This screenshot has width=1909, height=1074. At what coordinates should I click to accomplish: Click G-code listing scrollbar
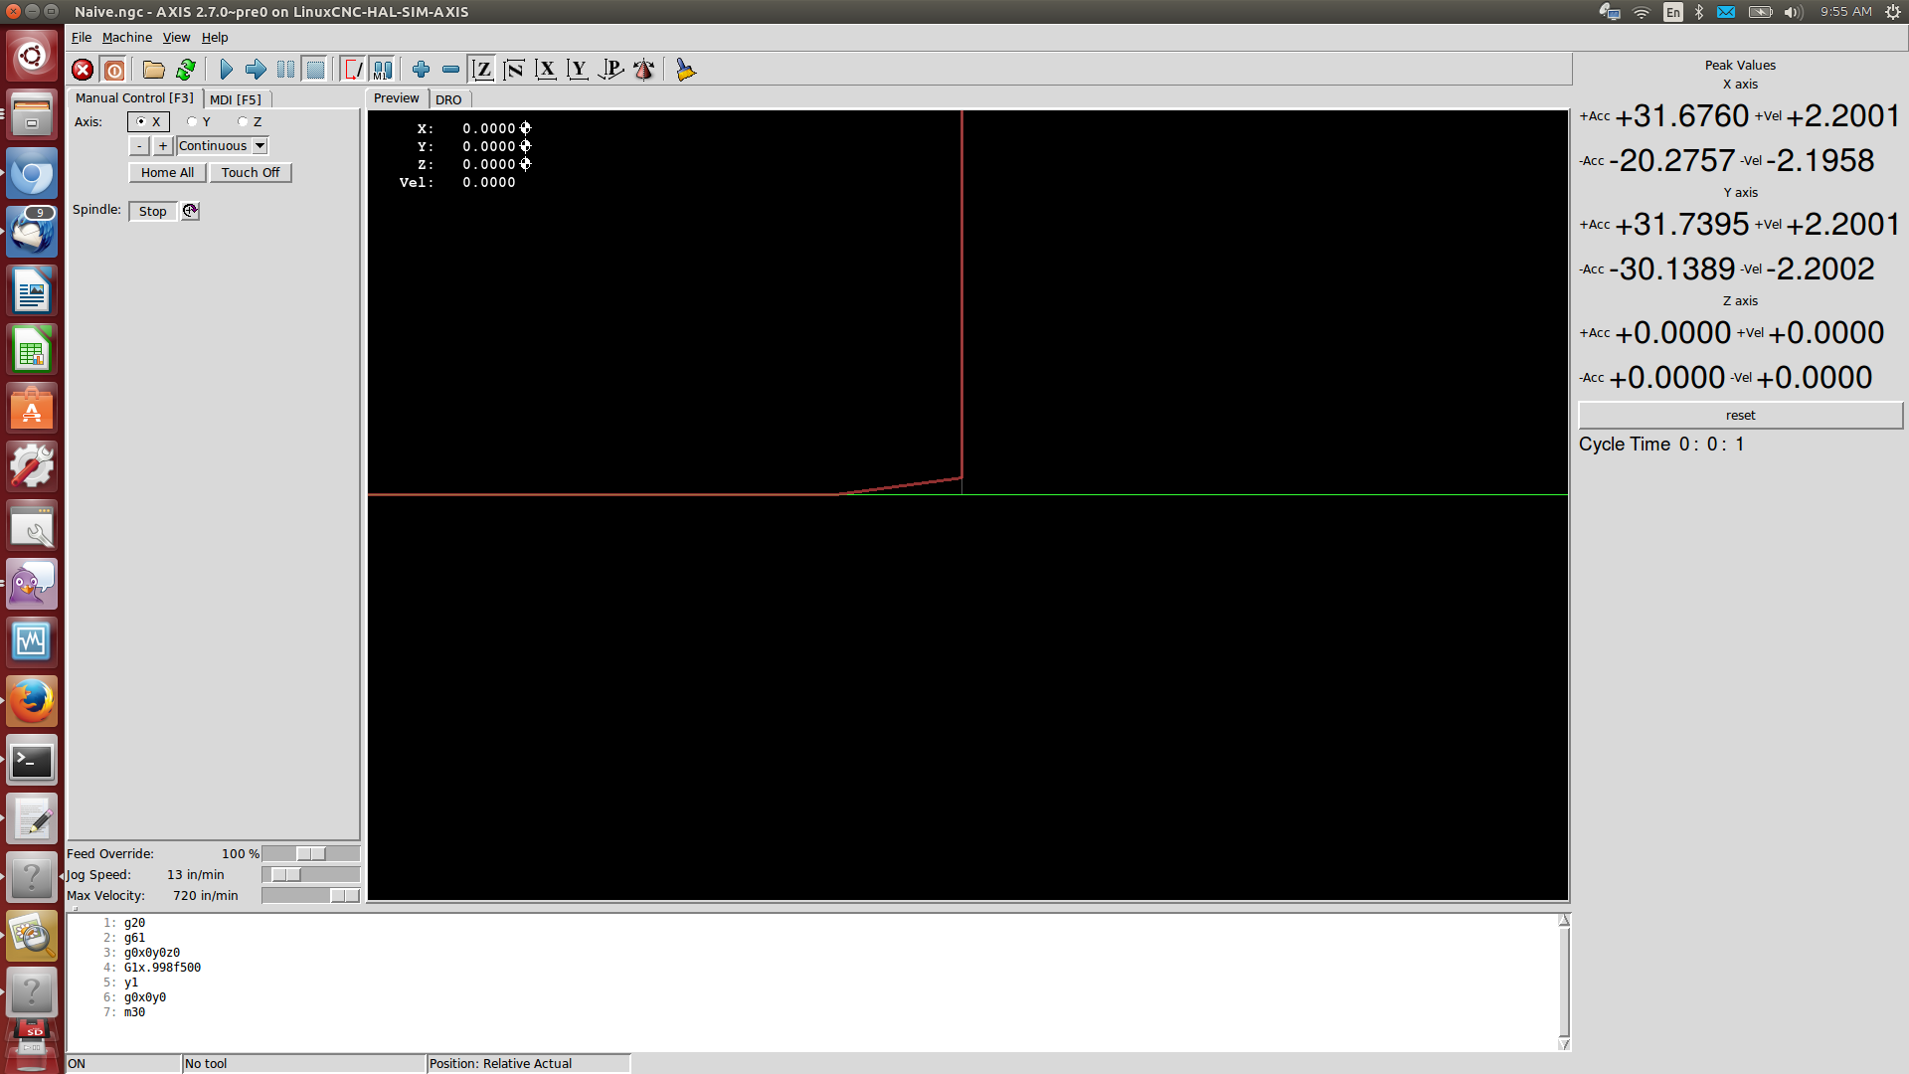[x=1564, y=983]
